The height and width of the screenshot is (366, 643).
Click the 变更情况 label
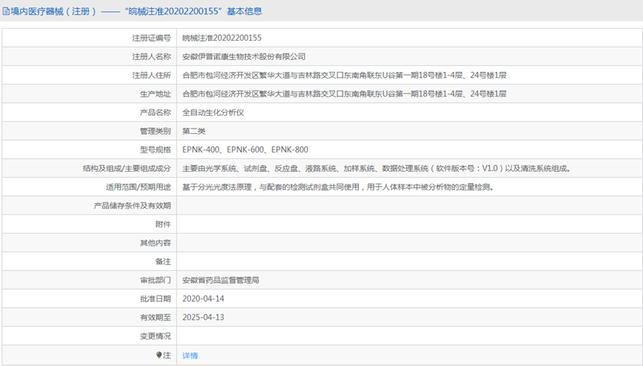[155, 336]
